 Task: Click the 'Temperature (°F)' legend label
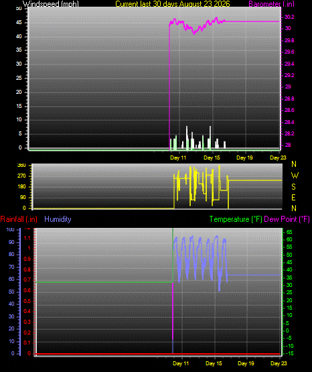point(236,219)
